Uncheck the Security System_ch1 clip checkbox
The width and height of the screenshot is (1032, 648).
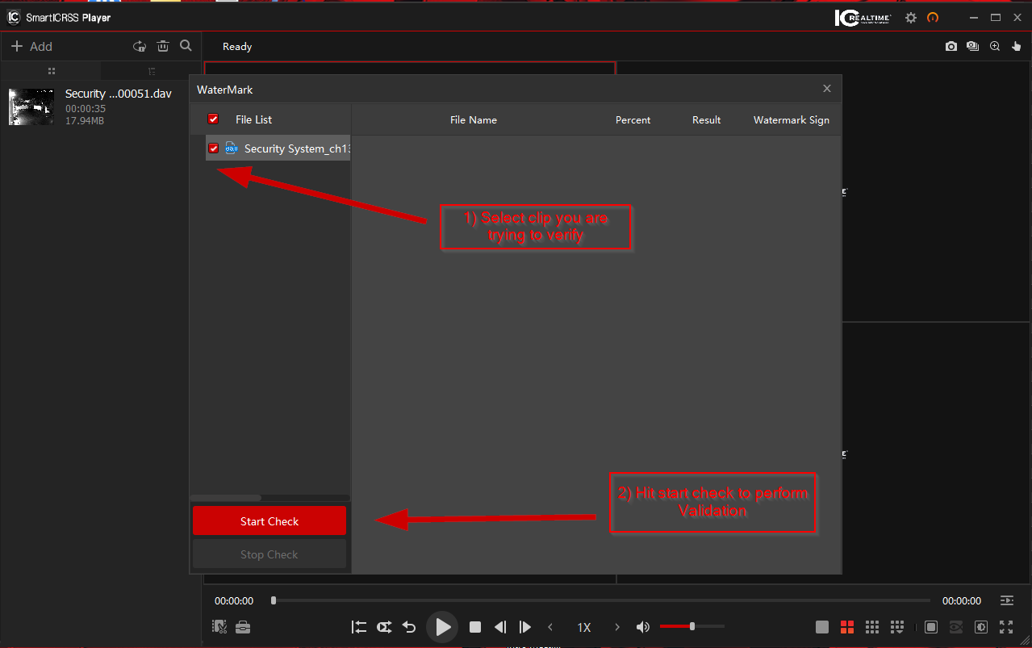(212, 148)
